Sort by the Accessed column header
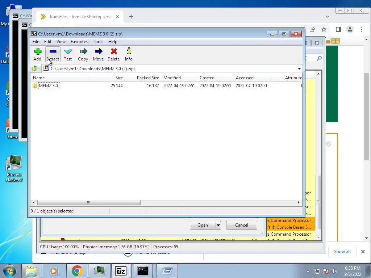Image resolution: width=371 pixels, height=278 pixels. pyautogui.click(x=251, y=78)
